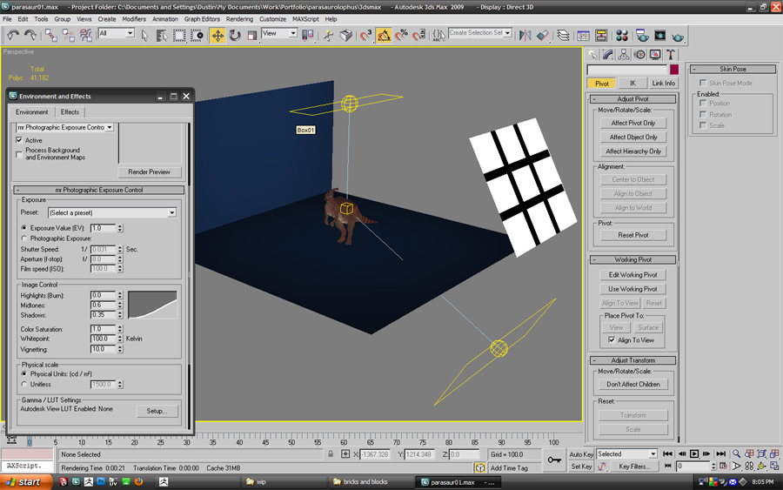Click the object color swatch
Screen dimensions: 783x490
pyautogui.click(x=674, y=70)
